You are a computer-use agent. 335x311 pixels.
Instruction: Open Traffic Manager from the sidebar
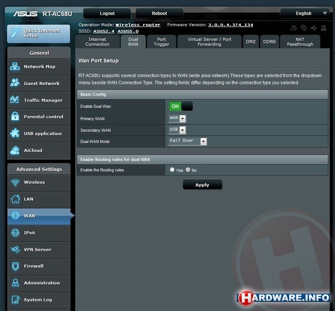click(x=43, y=100)
